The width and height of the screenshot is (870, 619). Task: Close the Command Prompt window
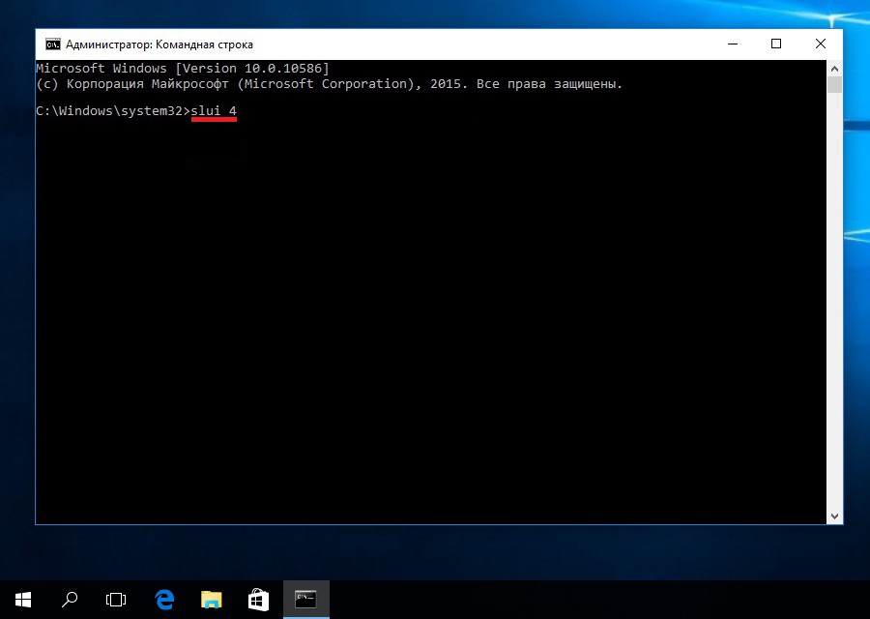pyautogui.click(x=821, y=44)
